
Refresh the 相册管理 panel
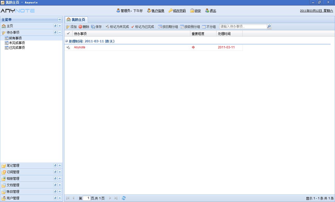pyautogui.click(x=55, y=178)
